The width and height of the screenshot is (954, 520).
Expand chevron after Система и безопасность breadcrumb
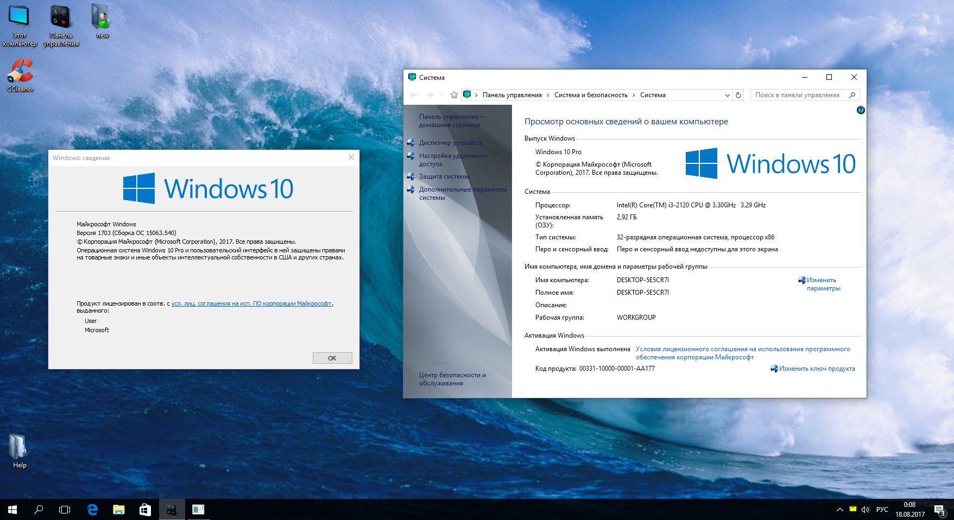tap(634, 95)
